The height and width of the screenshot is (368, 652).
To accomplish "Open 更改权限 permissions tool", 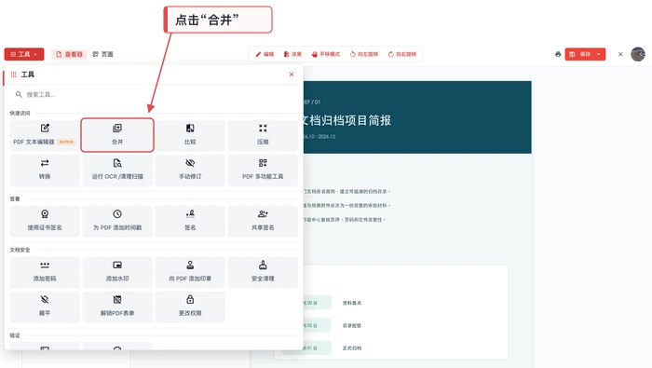I will click(190, 307).
